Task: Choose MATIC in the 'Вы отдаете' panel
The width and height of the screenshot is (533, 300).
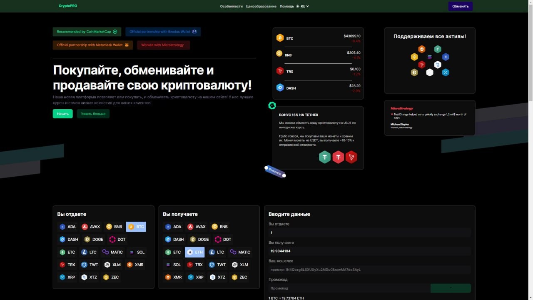Action: point(113,252)
